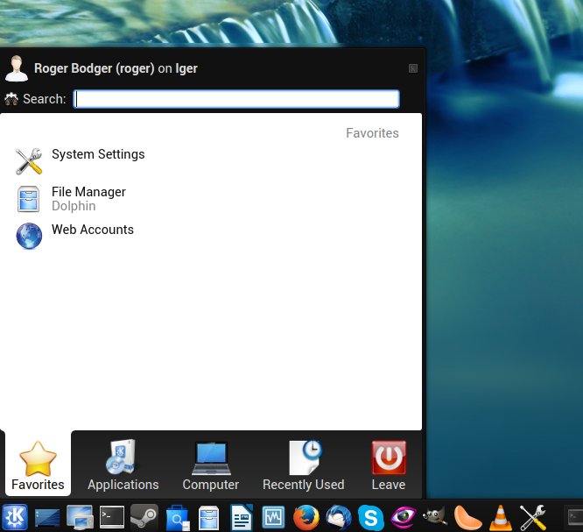
Task: Open the wrench settings taskbar icon
Action: (533, 517)
